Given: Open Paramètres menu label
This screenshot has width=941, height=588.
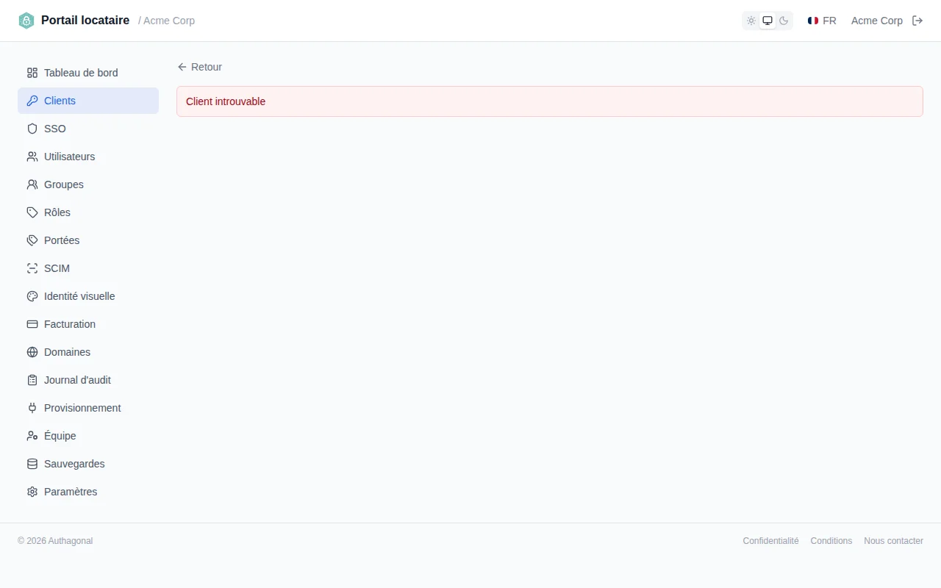Looking at the screenshot, I should tap(71, 492).
